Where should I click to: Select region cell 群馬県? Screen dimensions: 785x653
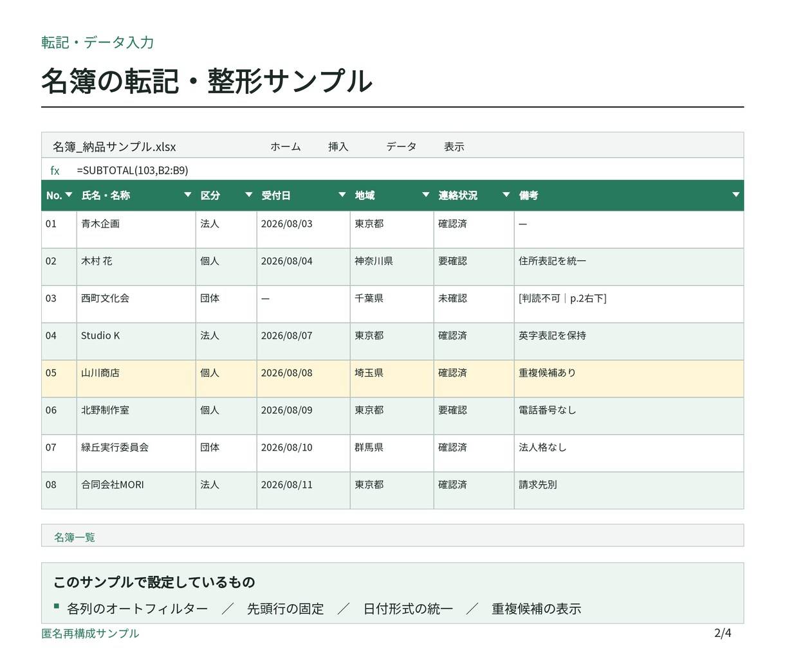(392, 453)
